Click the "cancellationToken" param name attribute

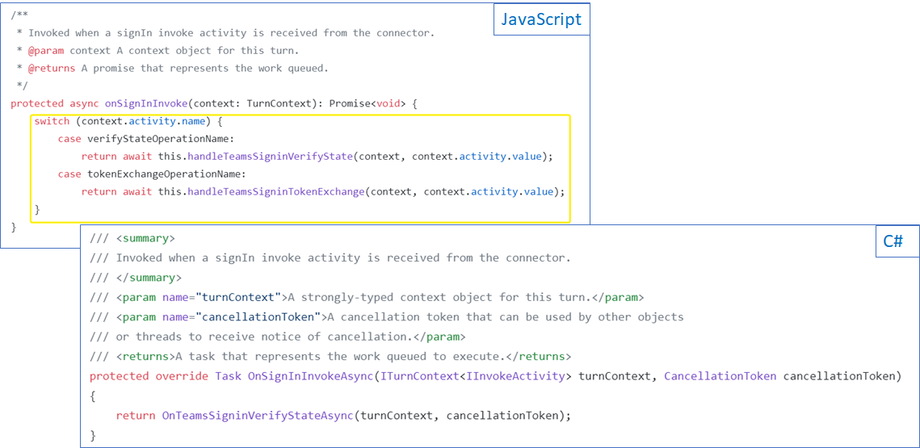coord(259,317)
